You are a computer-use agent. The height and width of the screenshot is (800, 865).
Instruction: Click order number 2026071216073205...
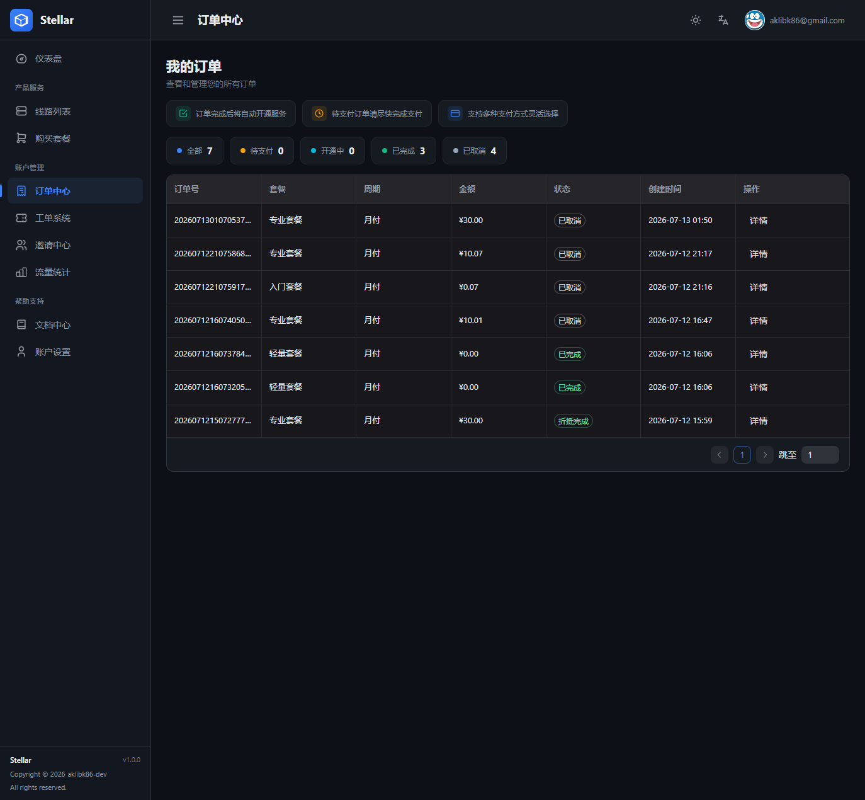(x=213, y=387)
